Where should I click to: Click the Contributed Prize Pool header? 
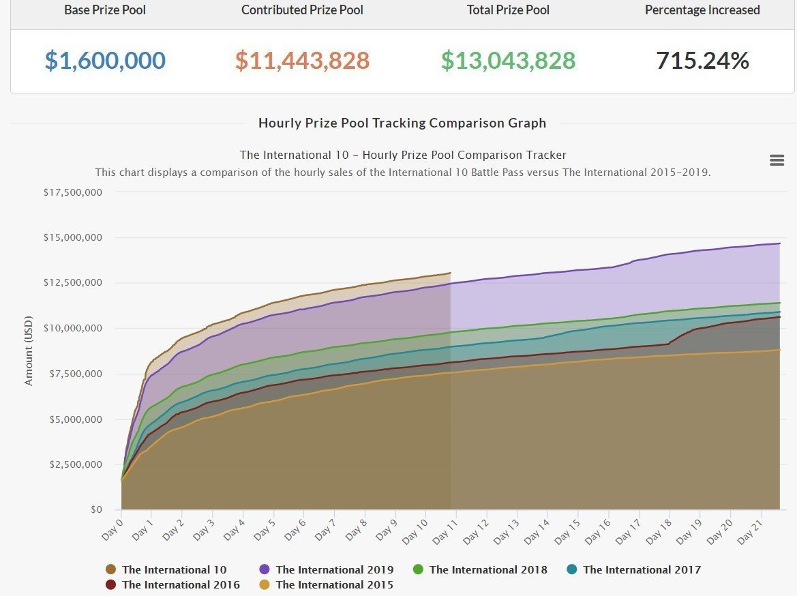click(303, 10)
